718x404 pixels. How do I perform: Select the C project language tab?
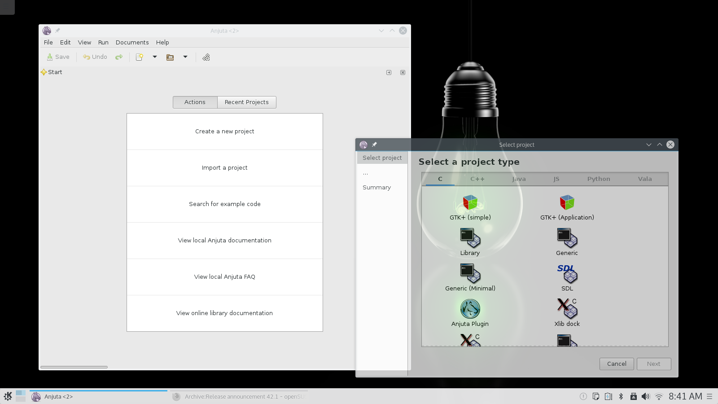(440, 179)
